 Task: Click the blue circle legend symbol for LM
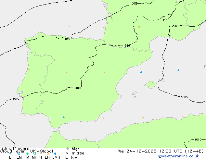pyautogui.click(x=19, y=153)
